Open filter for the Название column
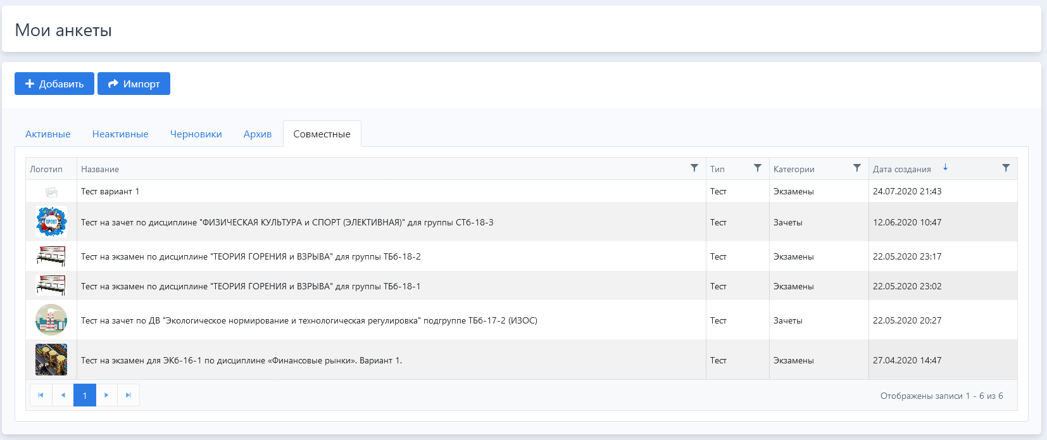The height and width of the screenshot is (440, 1047). pos(694,168)
